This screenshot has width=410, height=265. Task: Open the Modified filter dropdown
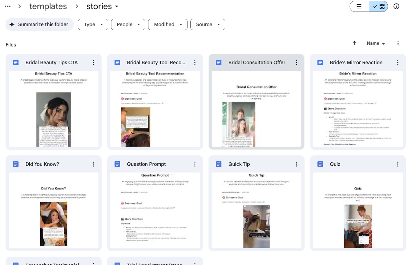click(168, 24)
